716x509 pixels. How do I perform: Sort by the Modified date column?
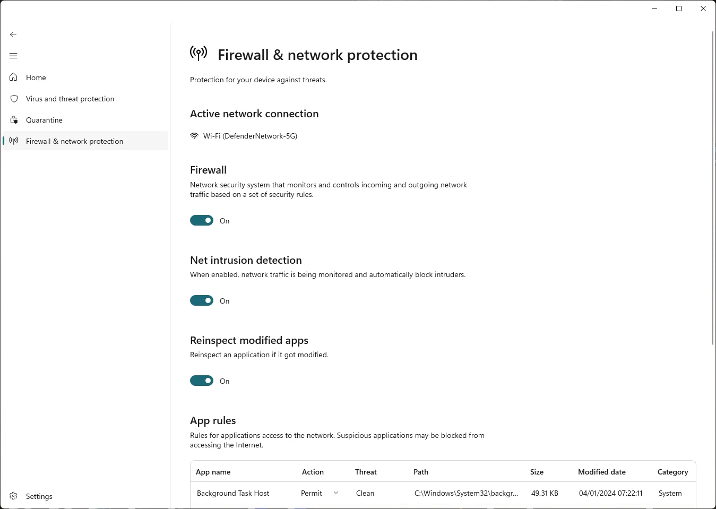click(602, 472)
